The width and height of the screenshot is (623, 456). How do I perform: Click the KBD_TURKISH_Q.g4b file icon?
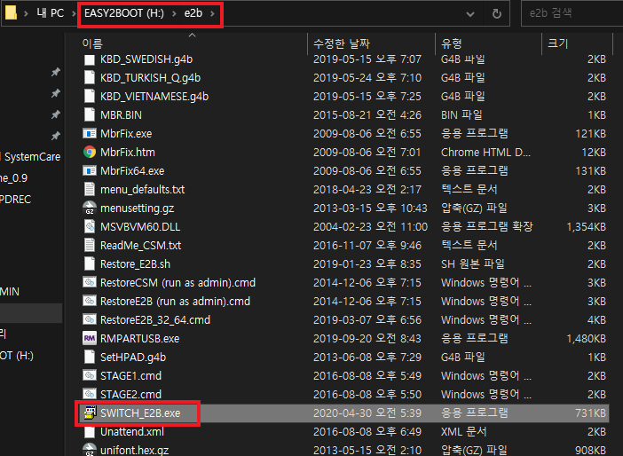(90, 78)
